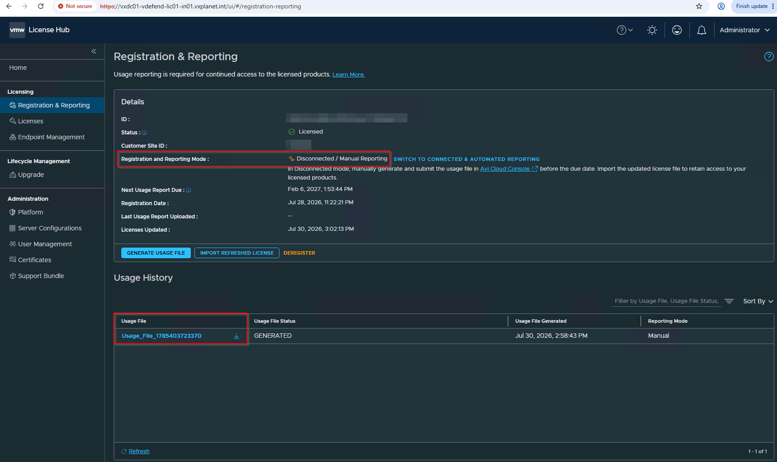The image size is (777, 462).
Task: Click the Usage File column header
Action: (x=134, y=321)
